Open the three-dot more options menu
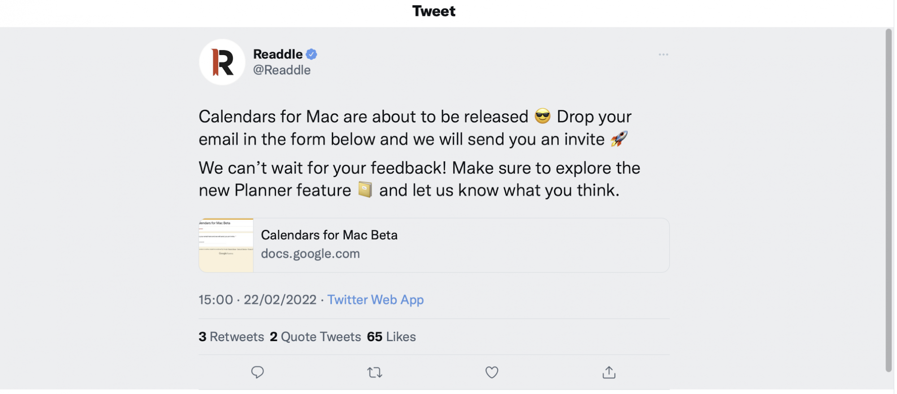 pos(663,55)
